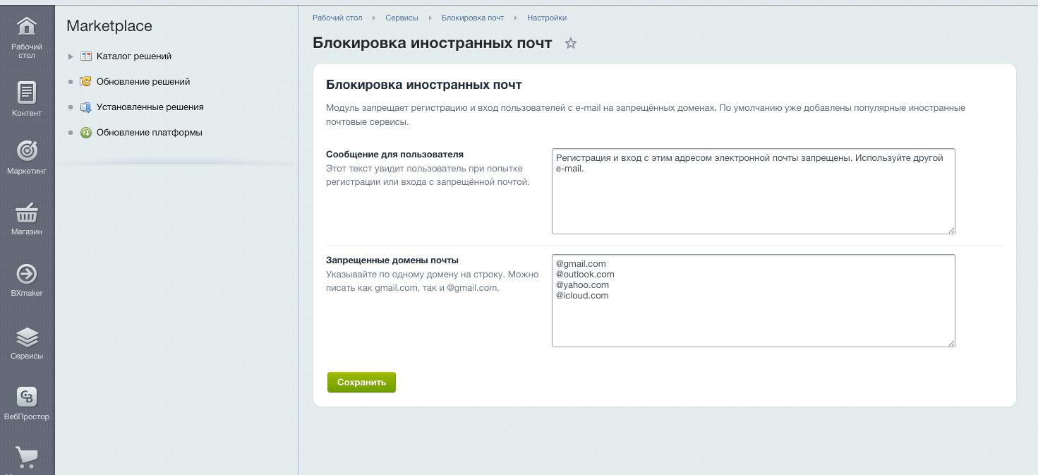Click the Сообщение для пользователя label
This screenshot has height=475, width=1038.
(x=394, y=154)
